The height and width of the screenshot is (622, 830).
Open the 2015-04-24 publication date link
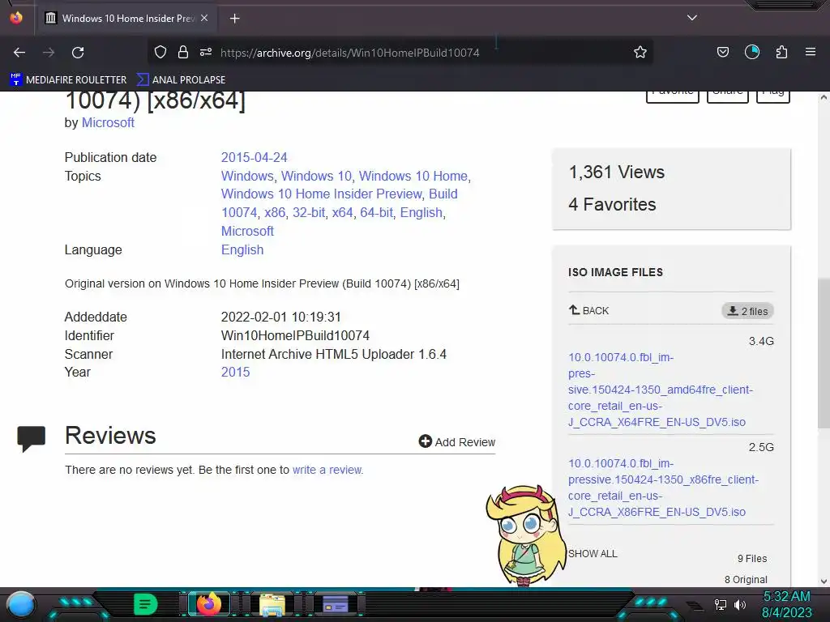254,157
